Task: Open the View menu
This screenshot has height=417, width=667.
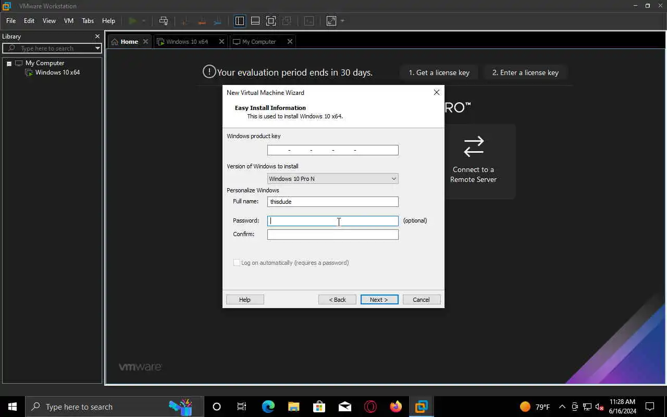Action: 49,21
